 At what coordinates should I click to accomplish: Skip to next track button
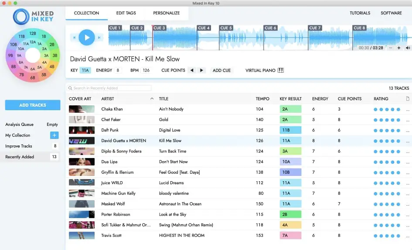pyautogui.click(x=99, y=37)
